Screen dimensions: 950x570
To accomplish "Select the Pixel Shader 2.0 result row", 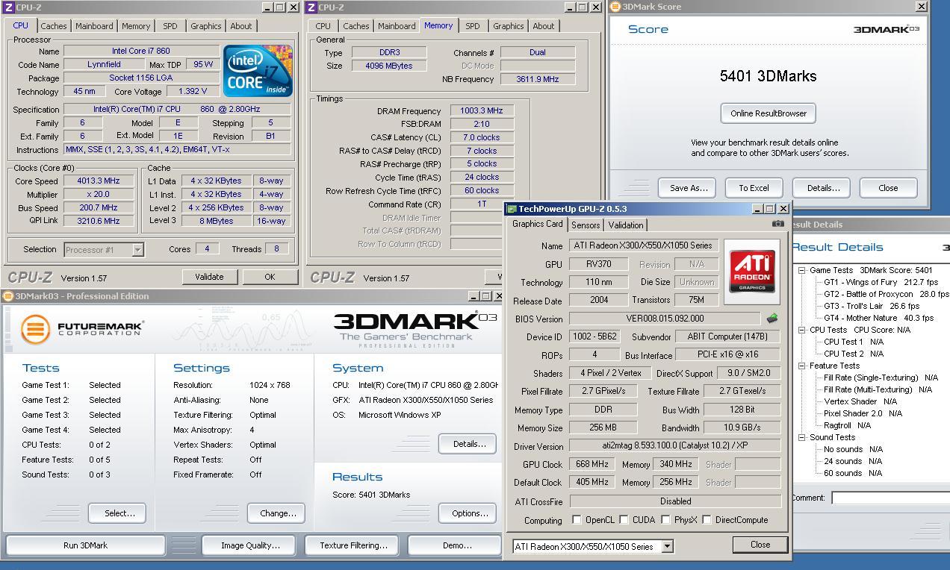I will tap(863, 413).
